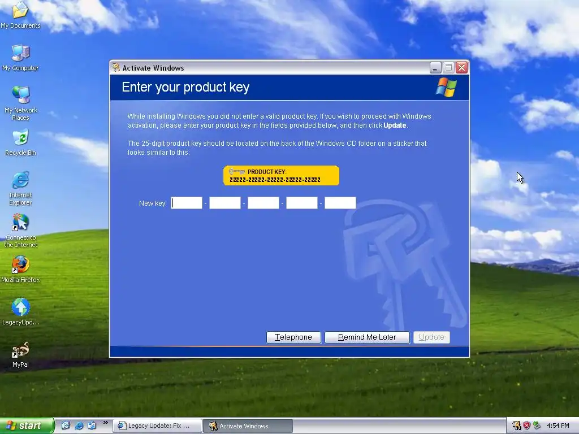
Task: Click Remind Me Later button
Action: (x=367, y=337)
